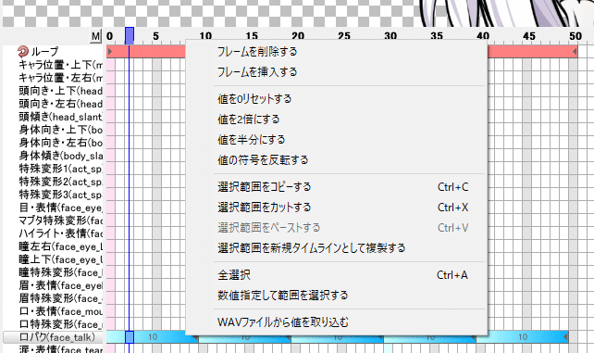Screen dimensions: 594x353
Task: Click the loop end triangle on red bar
Action: (x=575, y=51)
